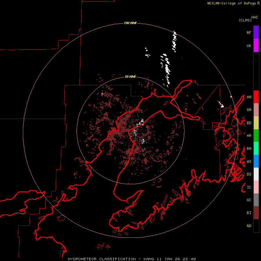Click the UK legend label
The image size is (261, 261).
(x=249, y=46)
